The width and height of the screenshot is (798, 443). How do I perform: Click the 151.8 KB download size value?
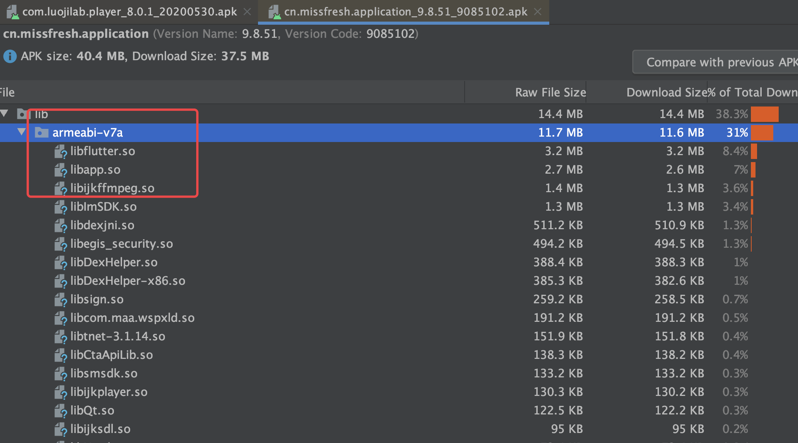[x=679, y=336]
